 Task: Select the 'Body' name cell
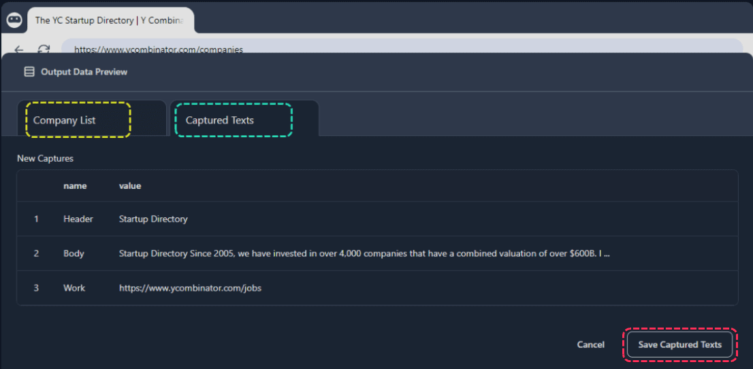click(74, 253)
